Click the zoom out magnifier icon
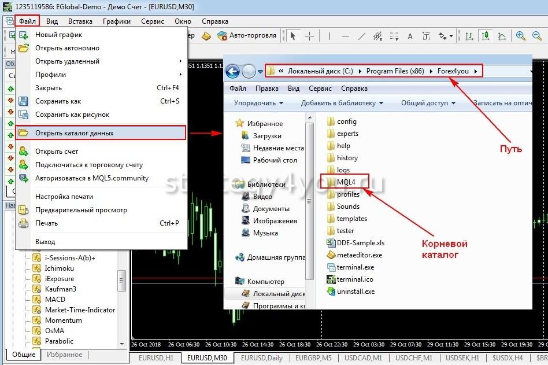This screenshot has width=548, height=365. (536, 36)
